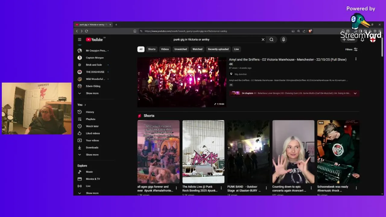Image resolution: width=386 pixels, height=217 pixels.
Task: Go to YouTube home via logo
Action: [94, 39]
